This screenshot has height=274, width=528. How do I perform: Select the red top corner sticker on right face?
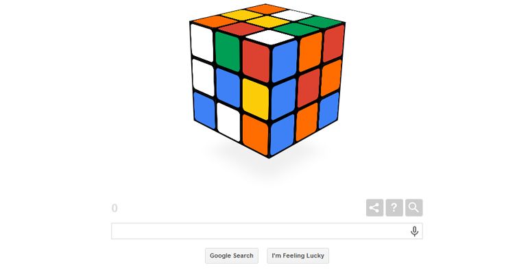coord(334,42)
